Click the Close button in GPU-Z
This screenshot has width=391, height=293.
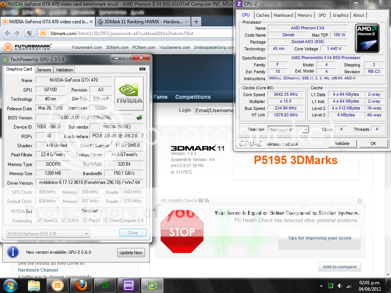click(133, 233)
